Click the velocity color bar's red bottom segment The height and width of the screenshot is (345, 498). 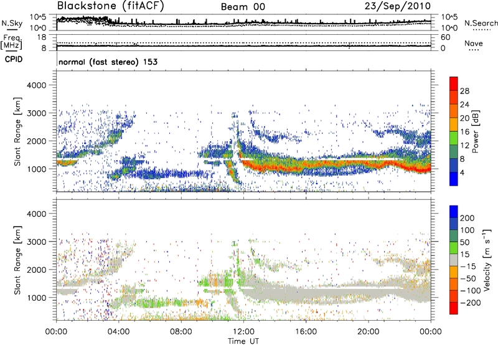coord(454,308)
